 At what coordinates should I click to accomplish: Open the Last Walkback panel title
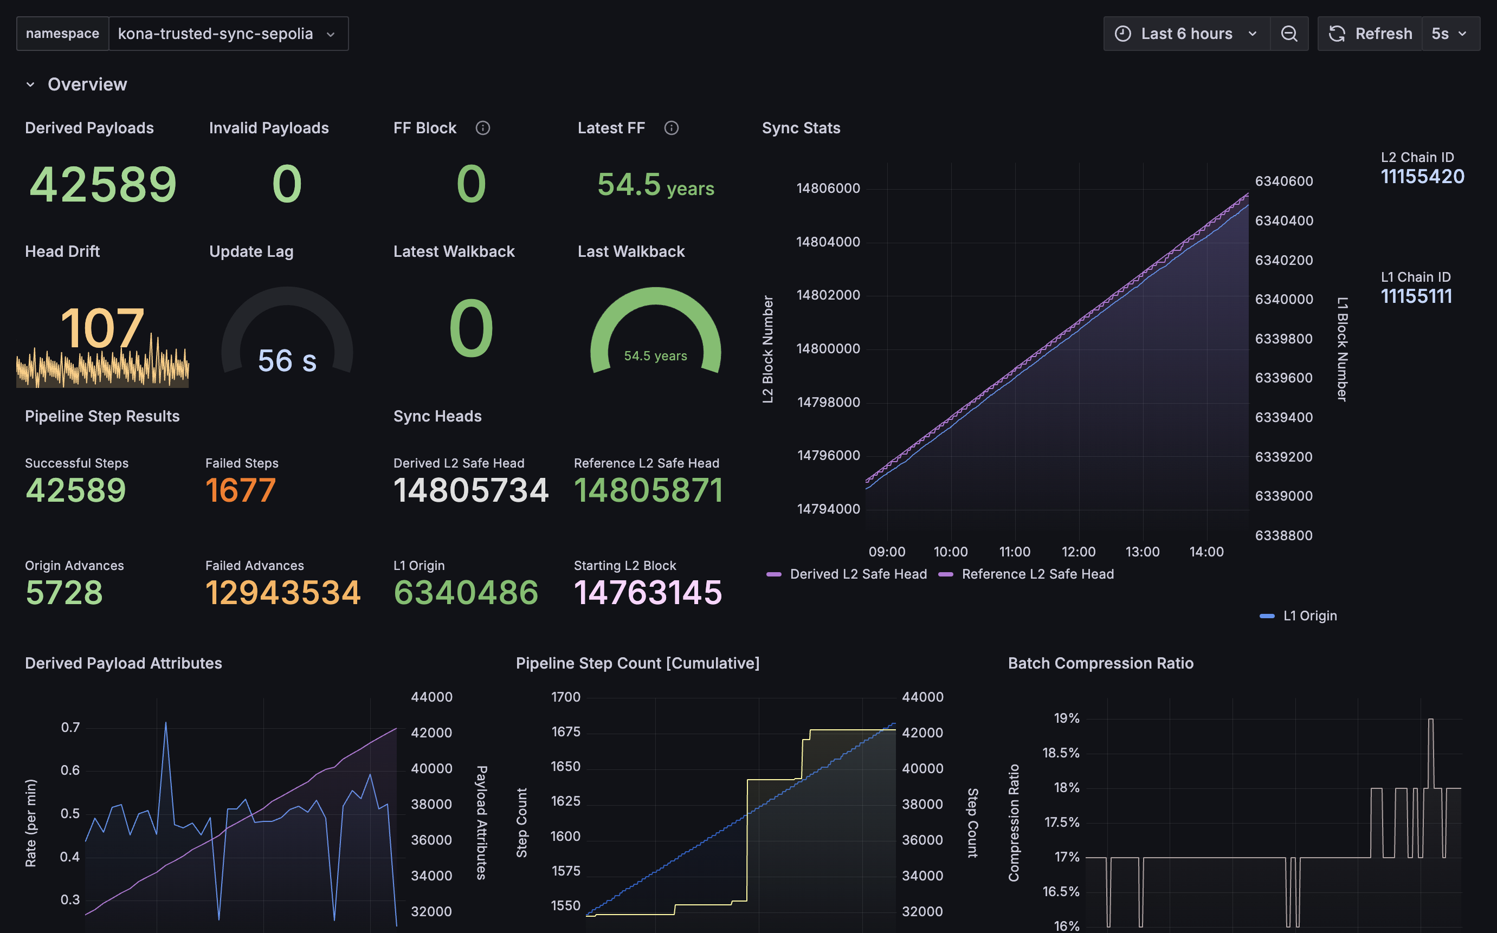coord(631,251)
